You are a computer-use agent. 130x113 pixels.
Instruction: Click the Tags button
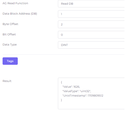click(10, 61)
